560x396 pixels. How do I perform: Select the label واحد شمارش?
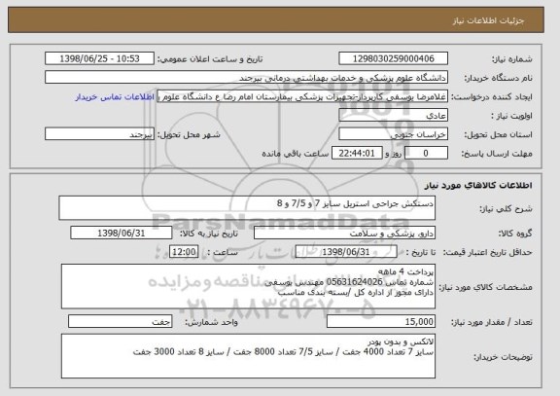tap(211, 322)
